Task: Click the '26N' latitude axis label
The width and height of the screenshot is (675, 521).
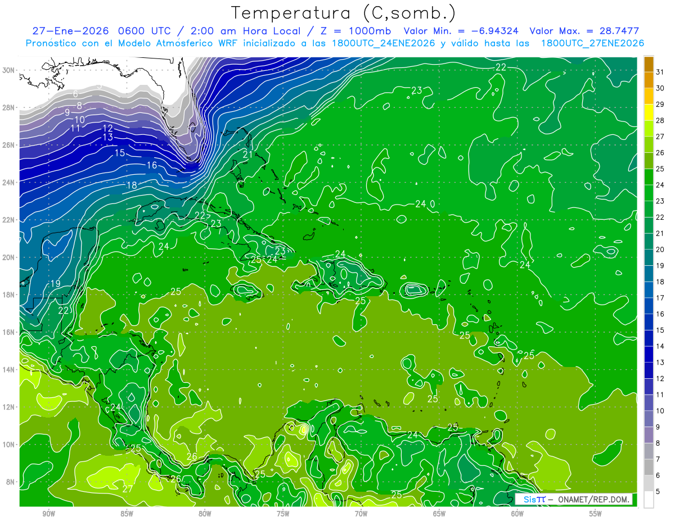Action: tap(8, 145)
